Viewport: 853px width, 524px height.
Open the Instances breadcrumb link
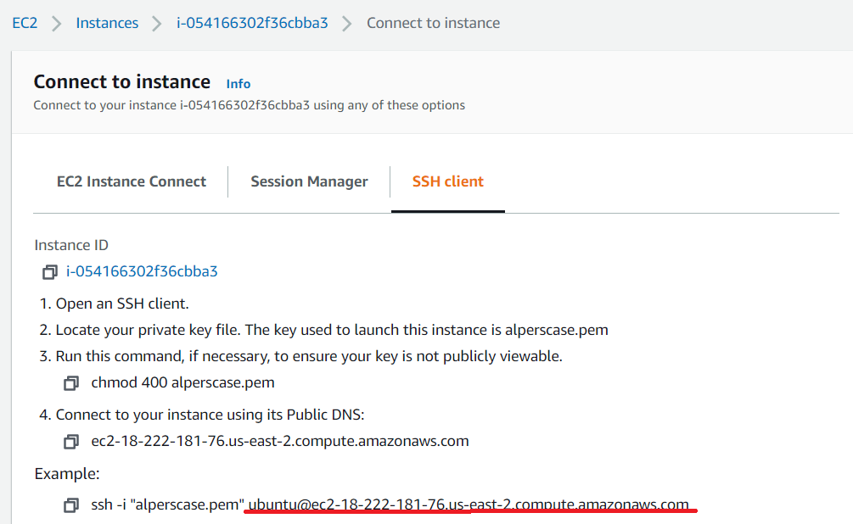coord(107,23)
